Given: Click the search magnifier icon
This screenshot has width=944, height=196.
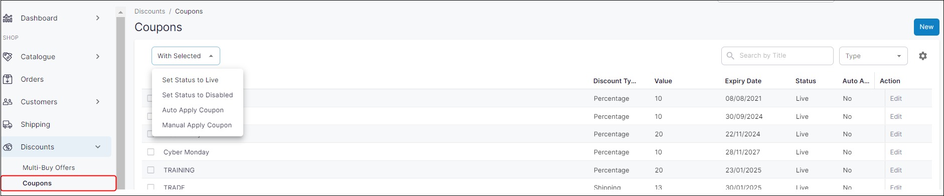Looking at the screenshot, I should click(x=730, y=56).
